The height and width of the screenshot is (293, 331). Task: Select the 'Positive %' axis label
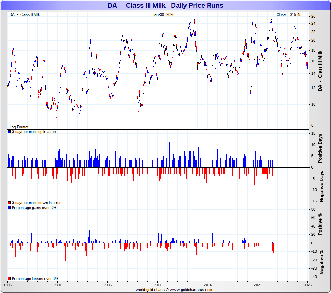[321, 224]
